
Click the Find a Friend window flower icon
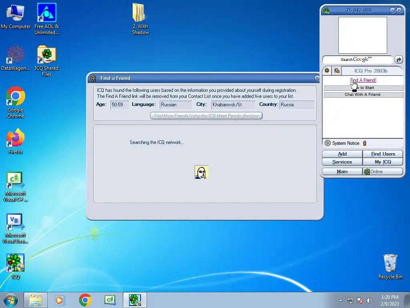tap(93, 78)
